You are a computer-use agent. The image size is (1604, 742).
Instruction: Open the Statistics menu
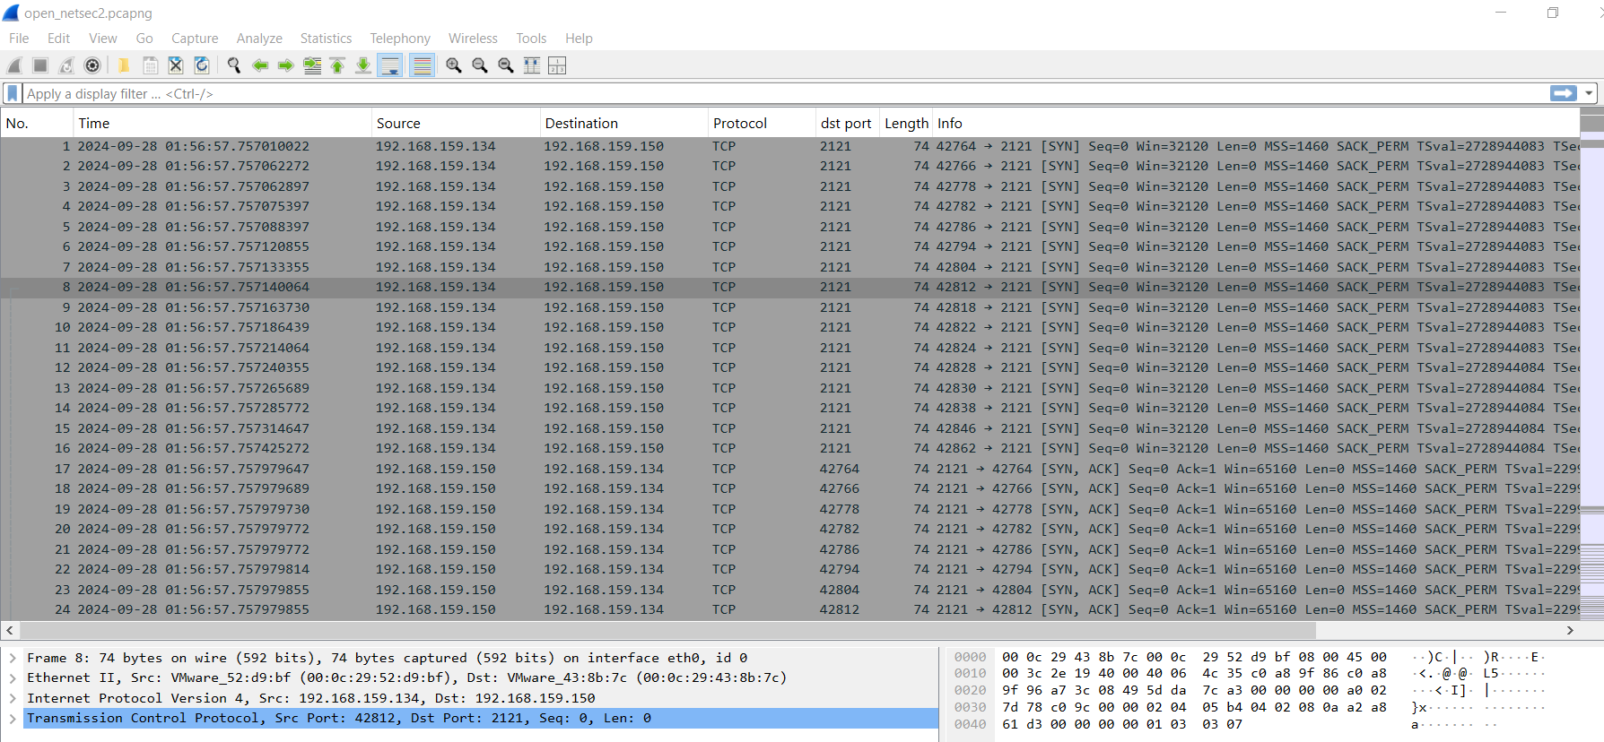(326, 38)
